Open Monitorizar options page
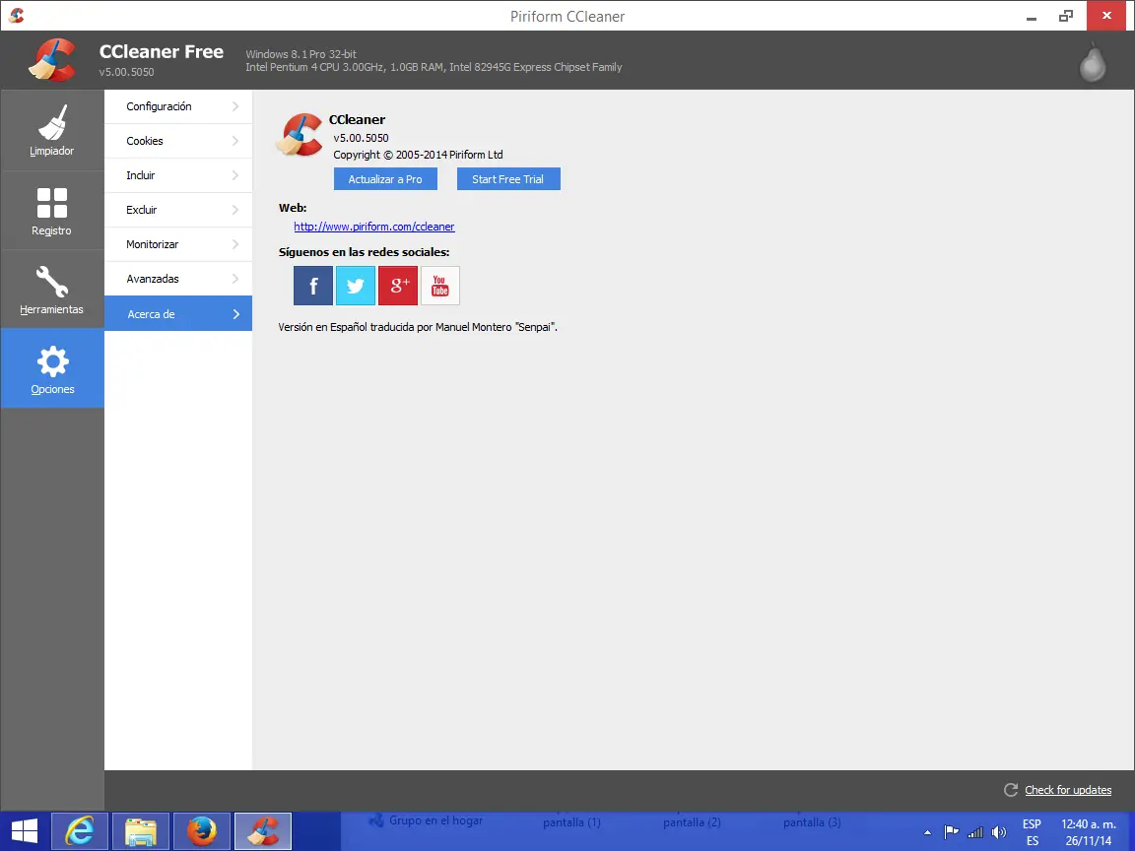This screenshot has width=1135, height=851. (178, 244)
